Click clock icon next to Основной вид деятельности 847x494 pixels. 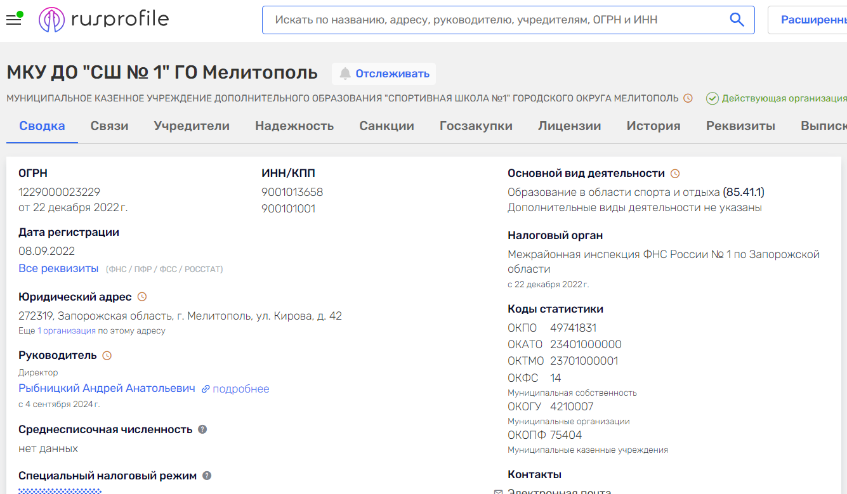tap(675, 174)
